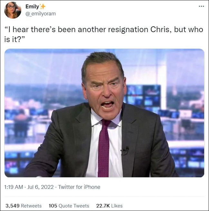Open the 1:19 AM timestamp link
The height and width of the screenshot is (211, 209).
pos(14,187)
